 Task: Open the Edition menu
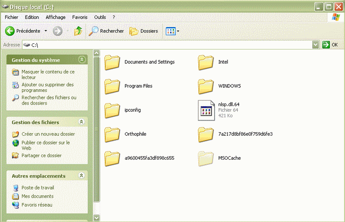(32, 17)
